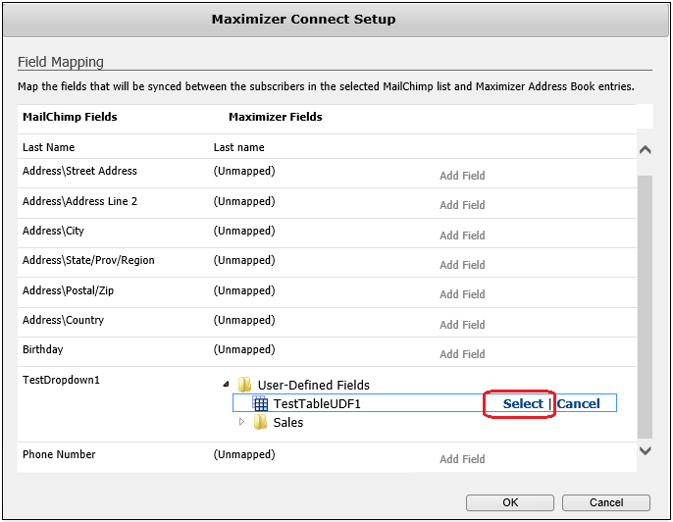Add Field for Address\Postal/Zip
The height and width of the screenshot is (522, 673).
(462, 294)
